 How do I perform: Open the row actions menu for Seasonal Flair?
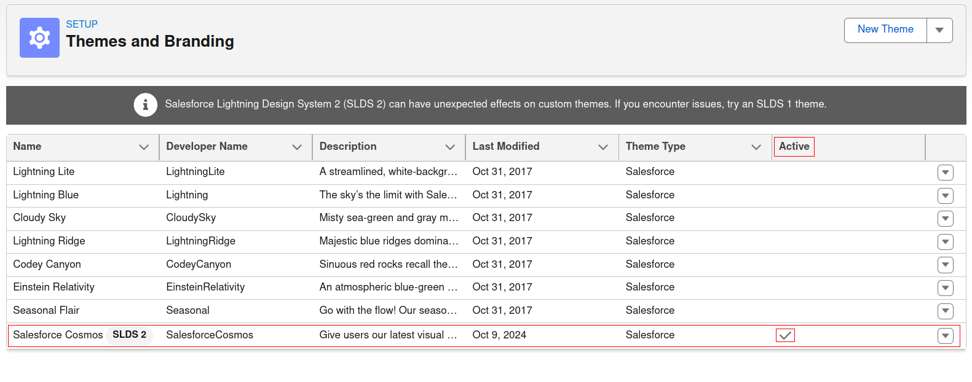coord(945,311)
